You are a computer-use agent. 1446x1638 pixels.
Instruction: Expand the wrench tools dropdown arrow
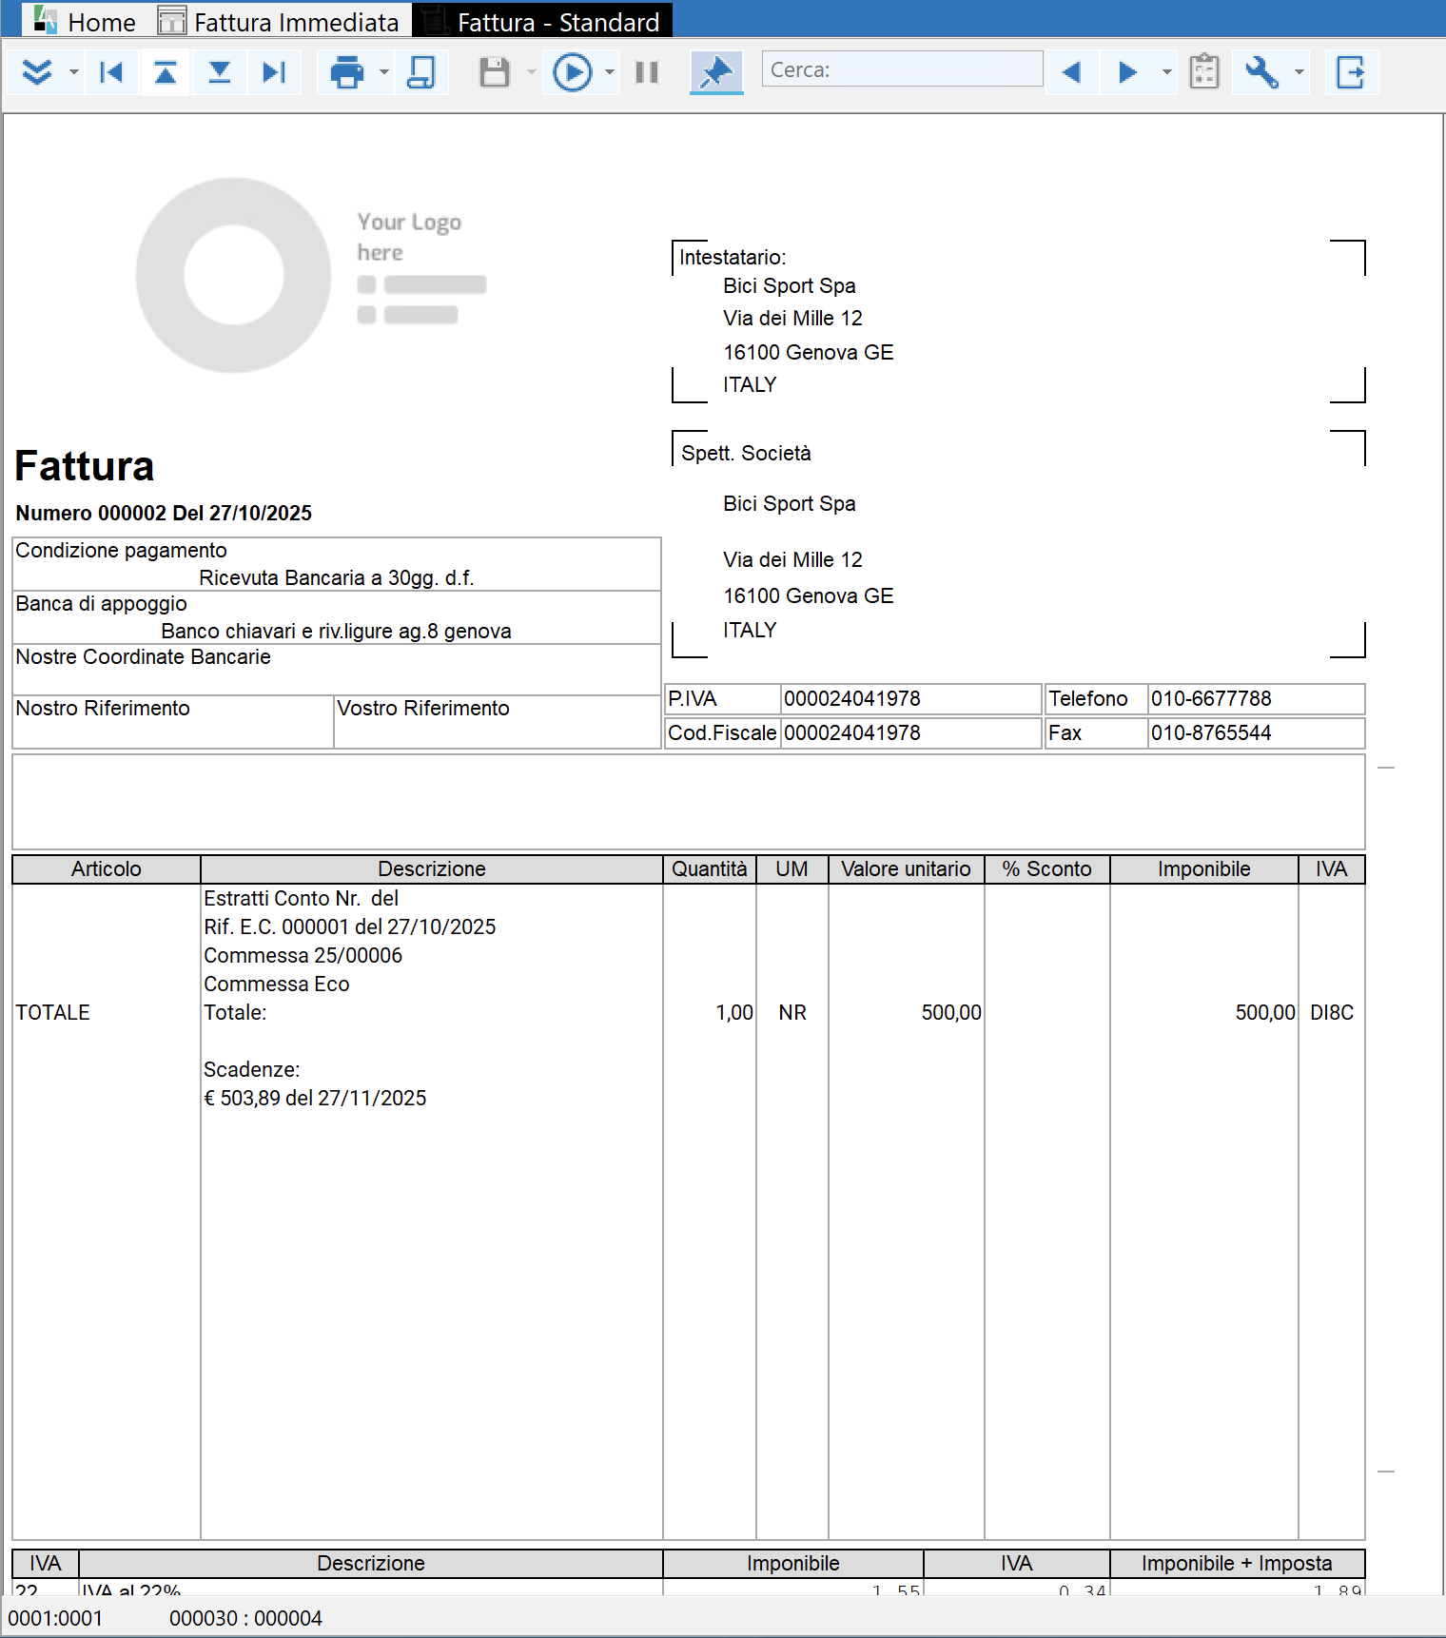(1299, 72)
